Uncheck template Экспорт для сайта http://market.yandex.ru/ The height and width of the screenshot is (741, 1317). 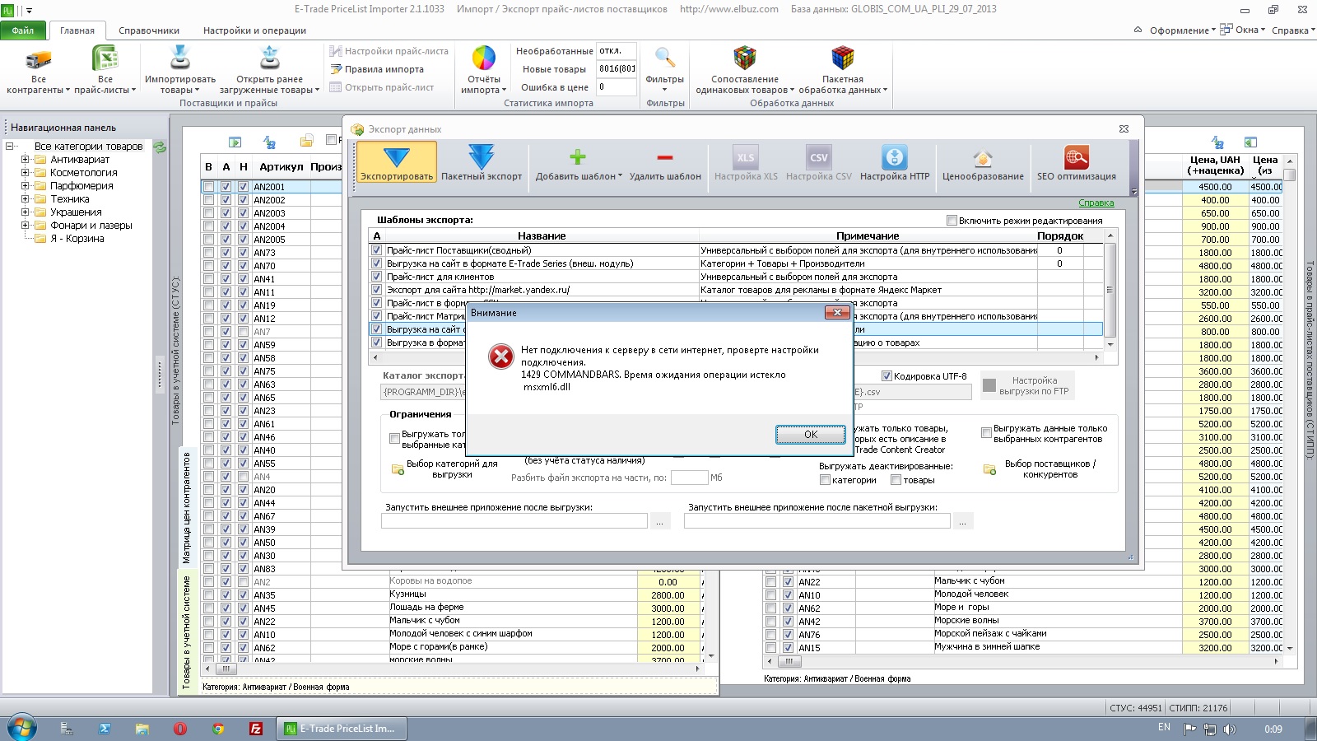pos(377,290)
